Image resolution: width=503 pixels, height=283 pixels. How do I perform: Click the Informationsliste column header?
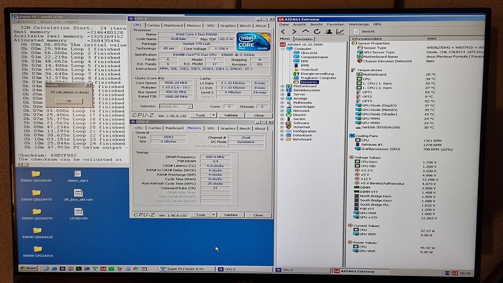tap(386, 39)
